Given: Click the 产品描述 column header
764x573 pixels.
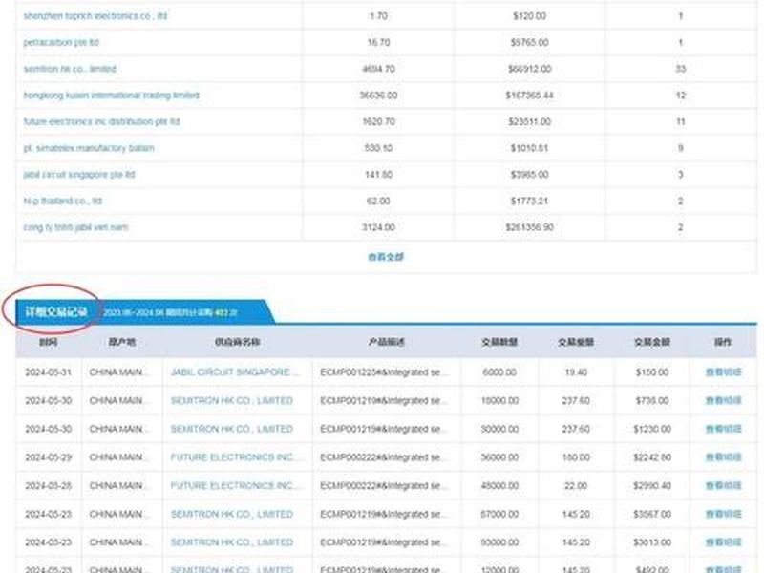Looking at the screenshot, I should coord(387,342).
